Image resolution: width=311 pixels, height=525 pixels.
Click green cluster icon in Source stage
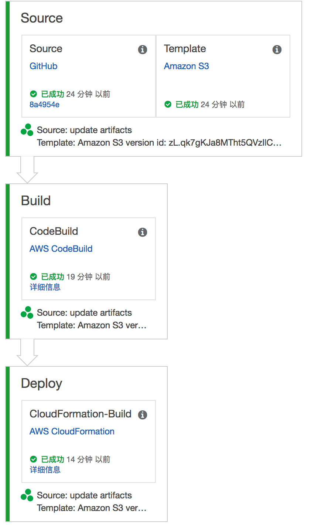(27, 130)
